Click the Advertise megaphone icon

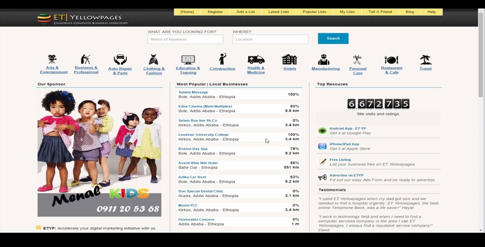pos(322,177)
